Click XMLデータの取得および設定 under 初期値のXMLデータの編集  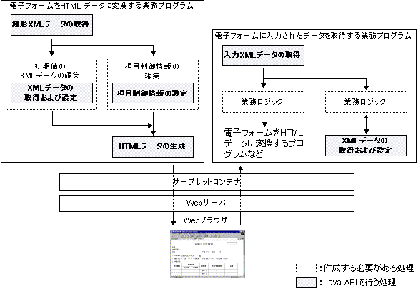click(51, 93)
